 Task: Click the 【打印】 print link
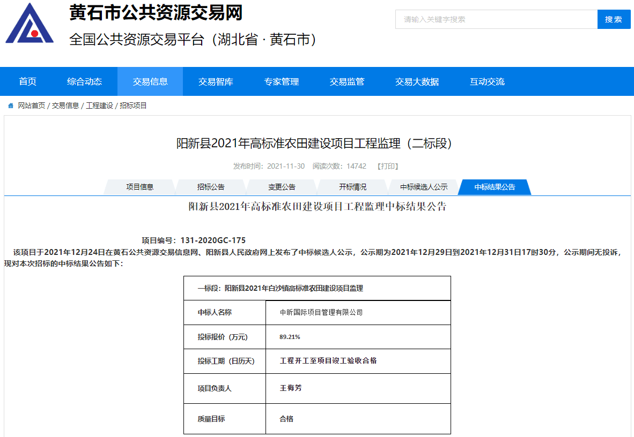click(388, 166)
